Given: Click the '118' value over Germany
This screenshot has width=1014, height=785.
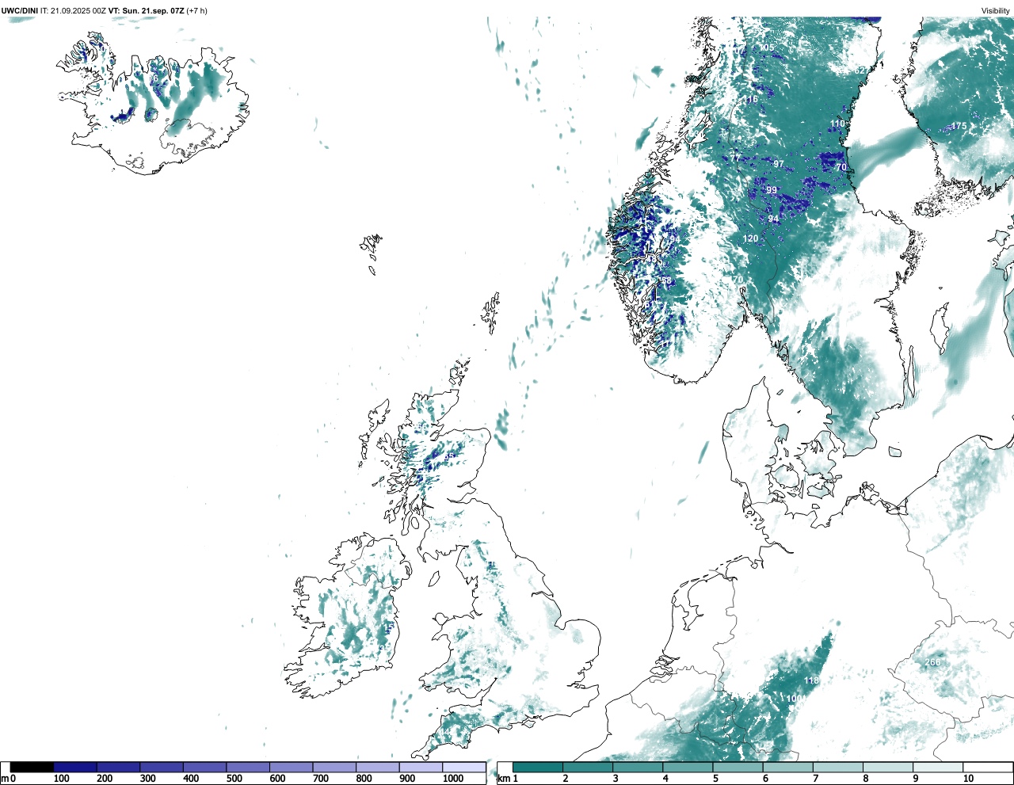Looking at the screenshot, I should tap(811, 680).
